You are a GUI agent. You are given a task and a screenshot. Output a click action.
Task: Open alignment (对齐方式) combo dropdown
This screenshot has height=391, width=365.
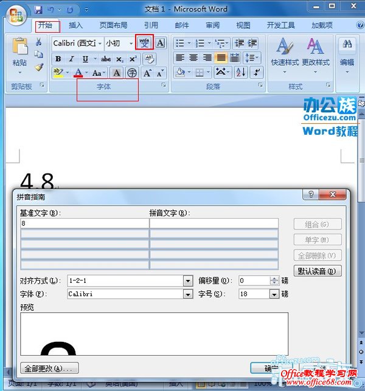(x=187, y=281)
